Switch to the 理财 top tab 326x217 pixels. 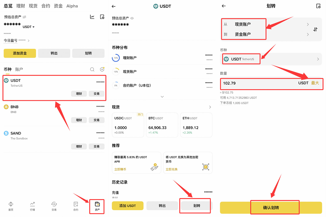20,6
